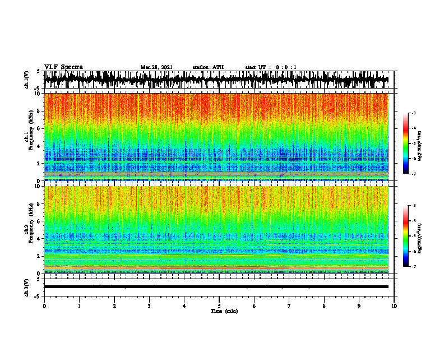The image size is (444, 343).
Task: Click the "VLF Spectra" plot title
Action: pos(63,67)
